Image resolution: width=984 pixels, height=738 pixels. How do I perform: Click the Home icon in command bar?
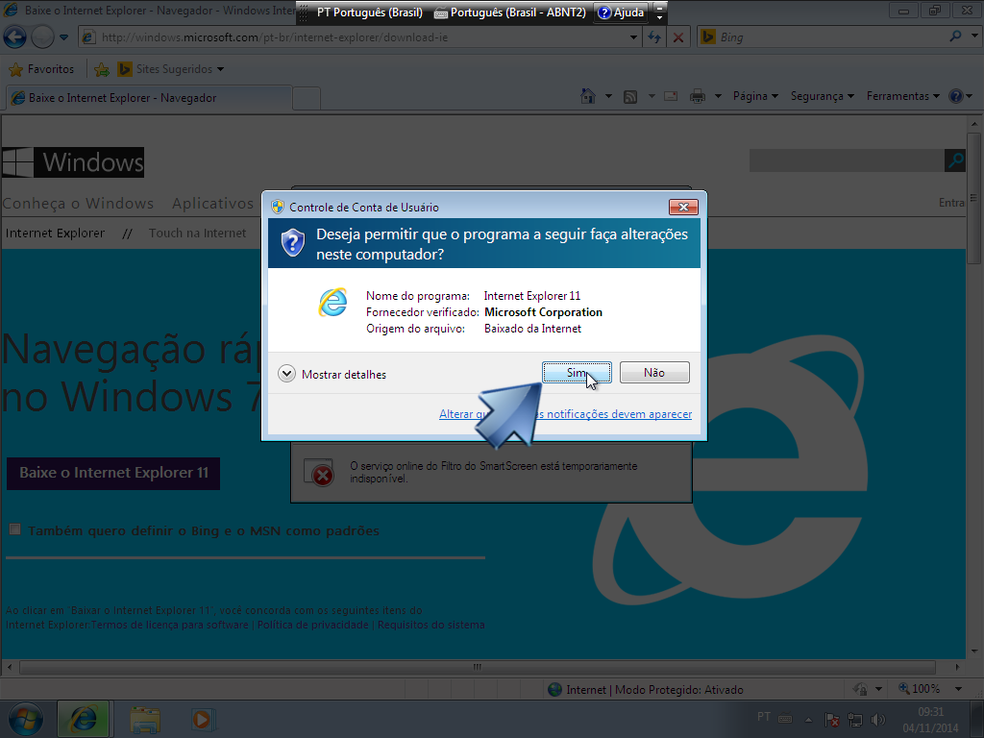[x=588, y=96]
